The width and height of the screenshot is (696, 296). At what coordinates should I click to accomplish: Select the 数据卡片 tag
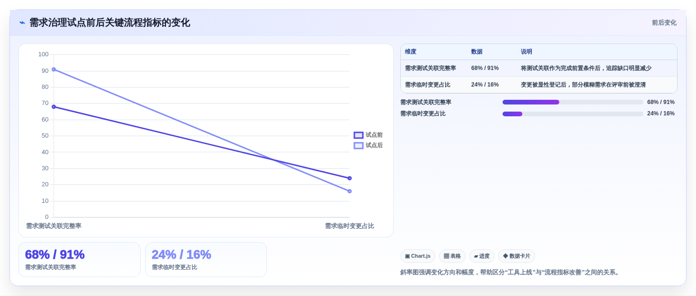[517, 256]
